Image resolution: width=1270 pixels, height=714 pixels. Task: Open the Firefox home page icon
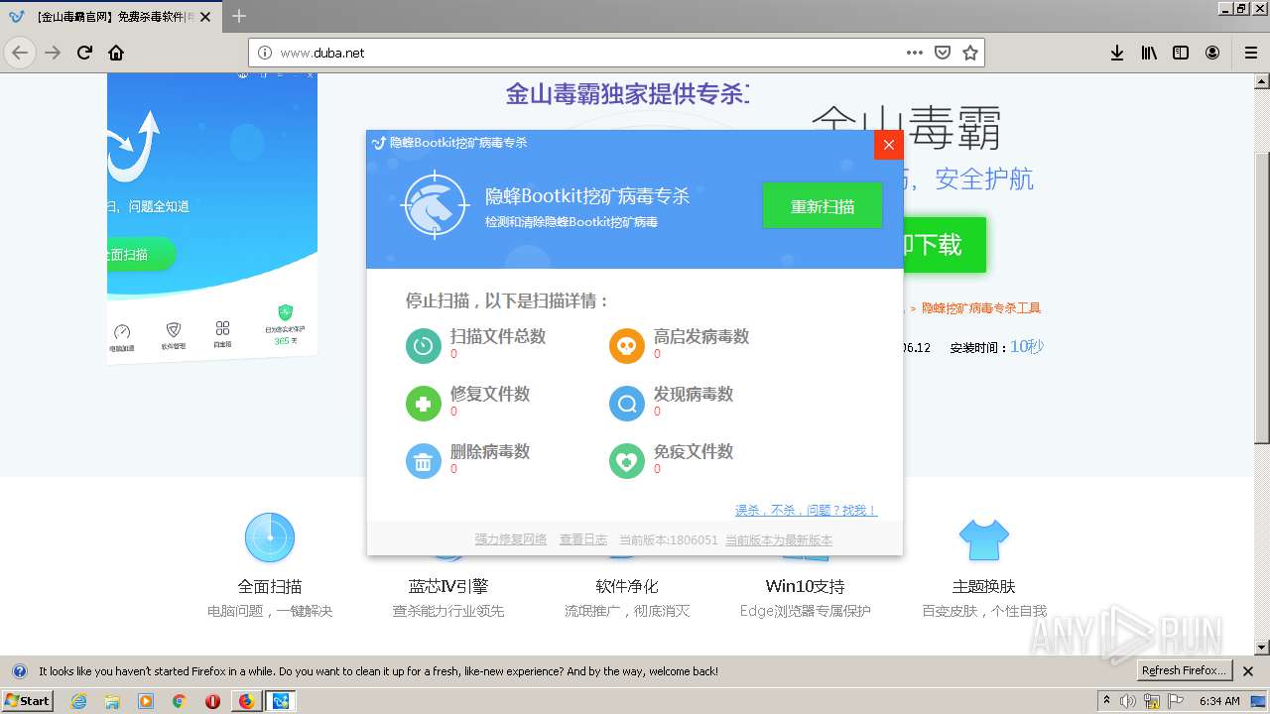tap(116, 53)
